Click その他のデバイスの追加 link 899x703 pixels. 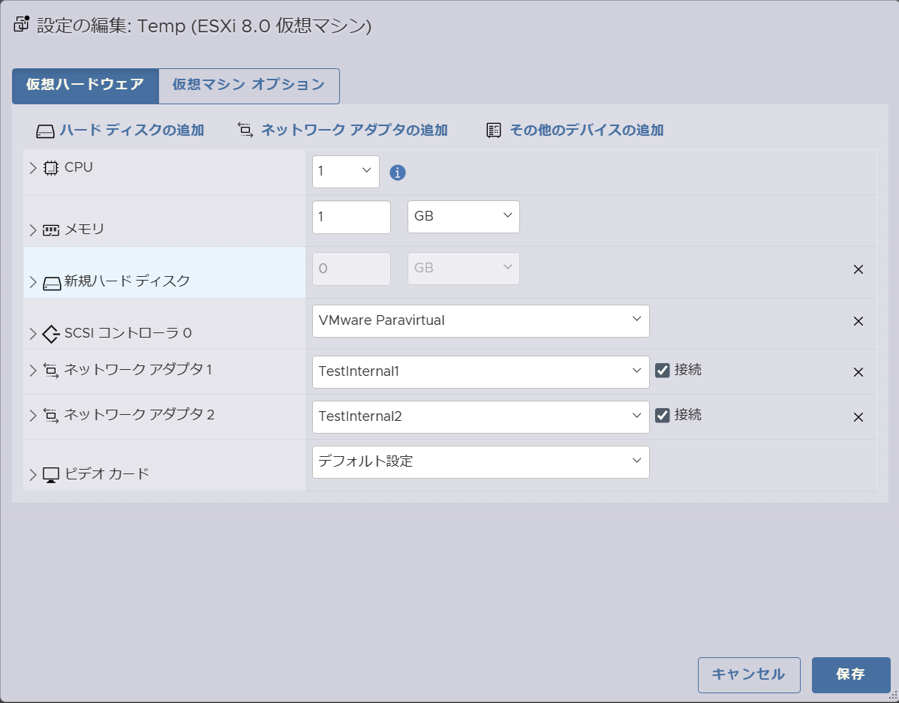click(x=587, y=130)
